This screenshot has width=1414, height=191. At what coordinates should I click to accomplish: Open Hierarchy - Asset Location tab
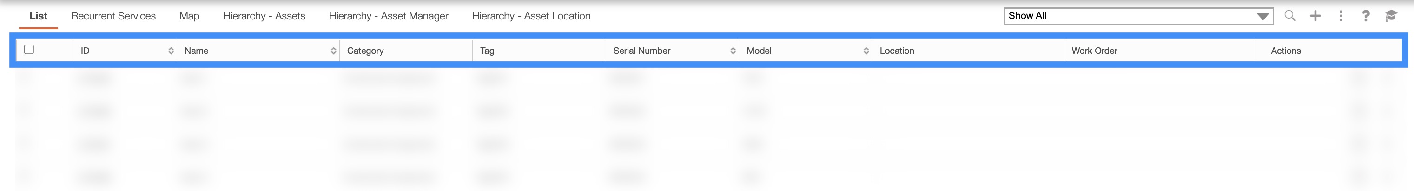click(531, 16)
